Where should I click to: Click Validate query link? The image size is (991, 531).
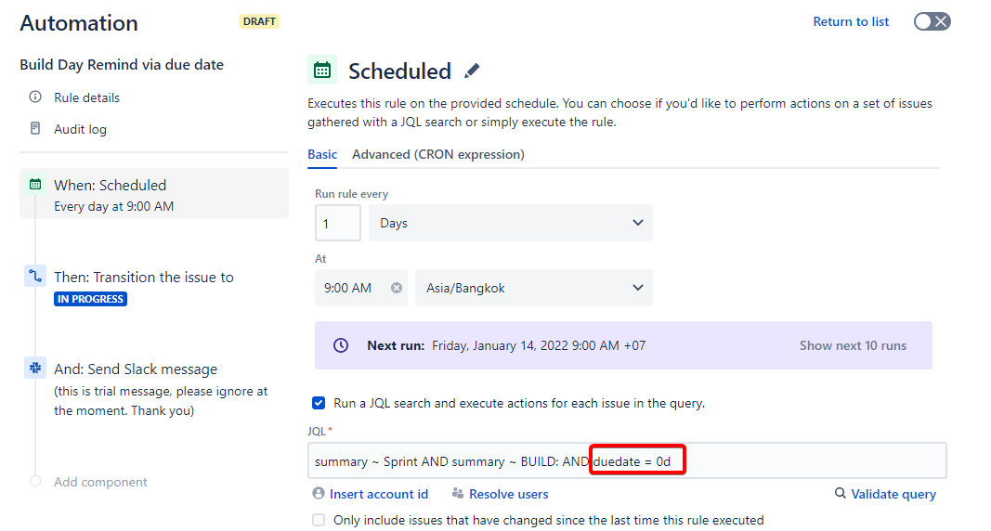(893, 494)
